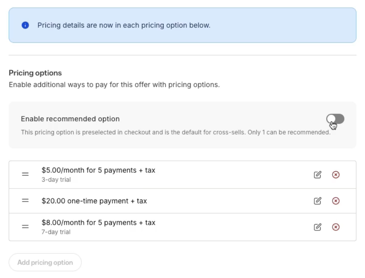Select the $5.00/month pricing row
The height and width of the screenshot is (278, 365).
pyautogui.click(x=154, y=174)
